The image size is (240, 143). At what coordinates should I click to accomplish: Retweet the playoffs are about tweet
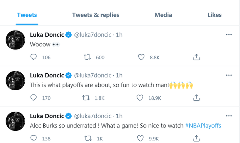[86, 98]
